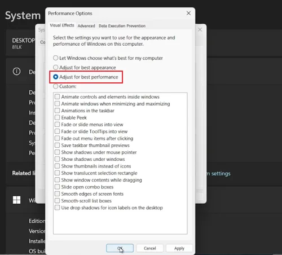Open the Data Execution Prevention tab

point(122,26)
